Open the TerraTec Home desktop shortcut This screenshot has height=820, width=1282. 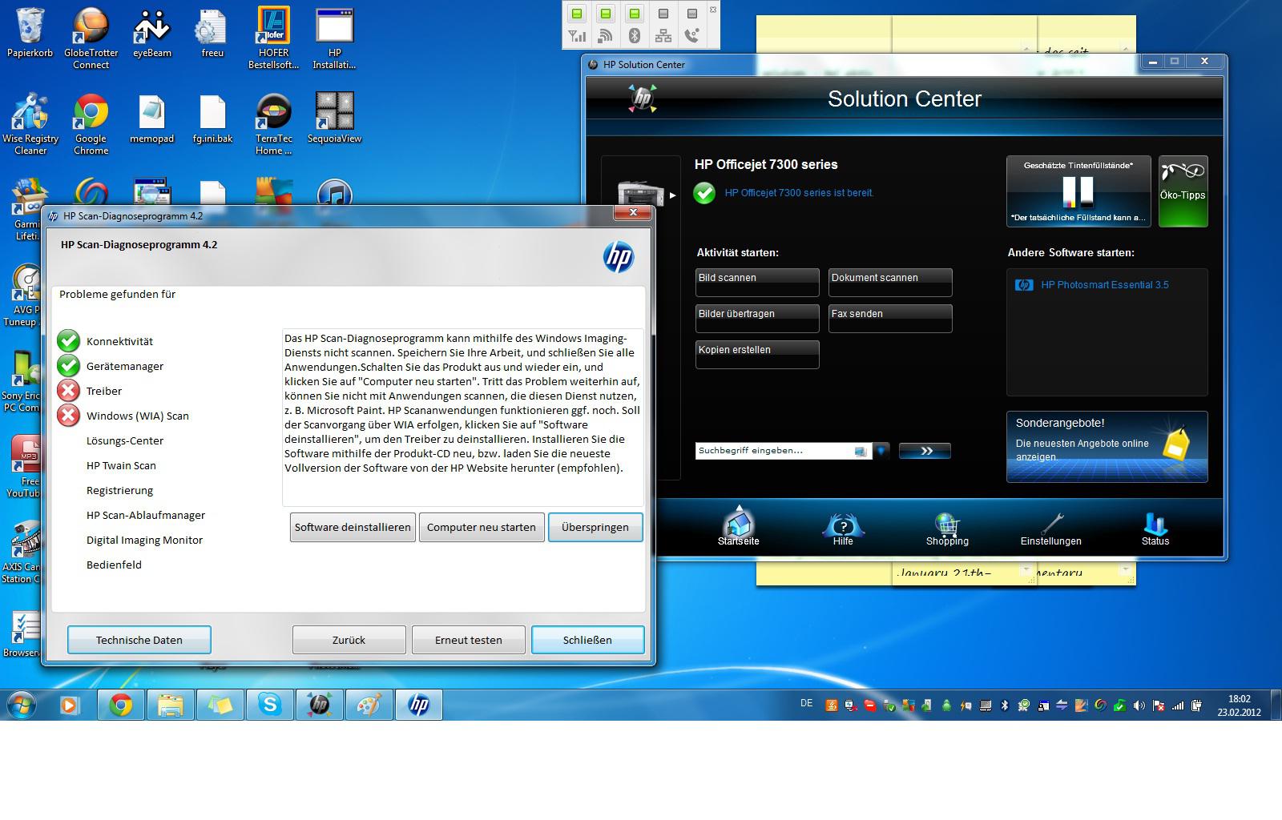pyautogui.click(x=273, y=124)
